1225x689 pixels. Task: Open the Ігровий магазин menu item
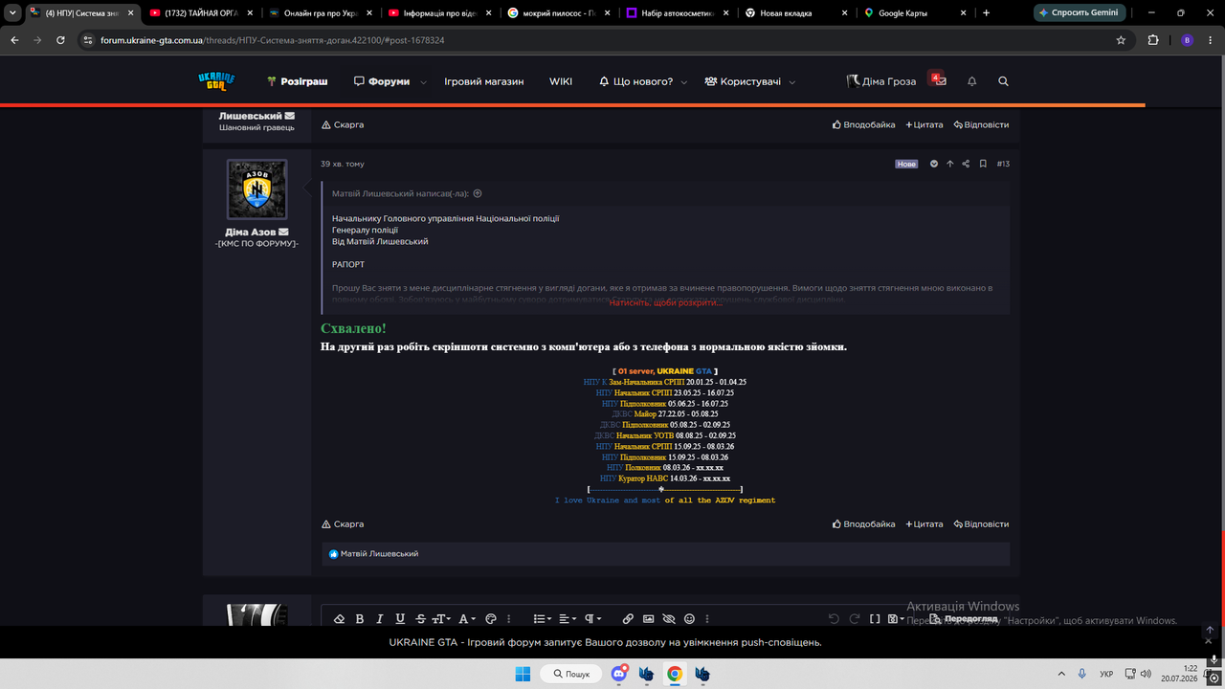pyautogui.click(x=484, y=81)
